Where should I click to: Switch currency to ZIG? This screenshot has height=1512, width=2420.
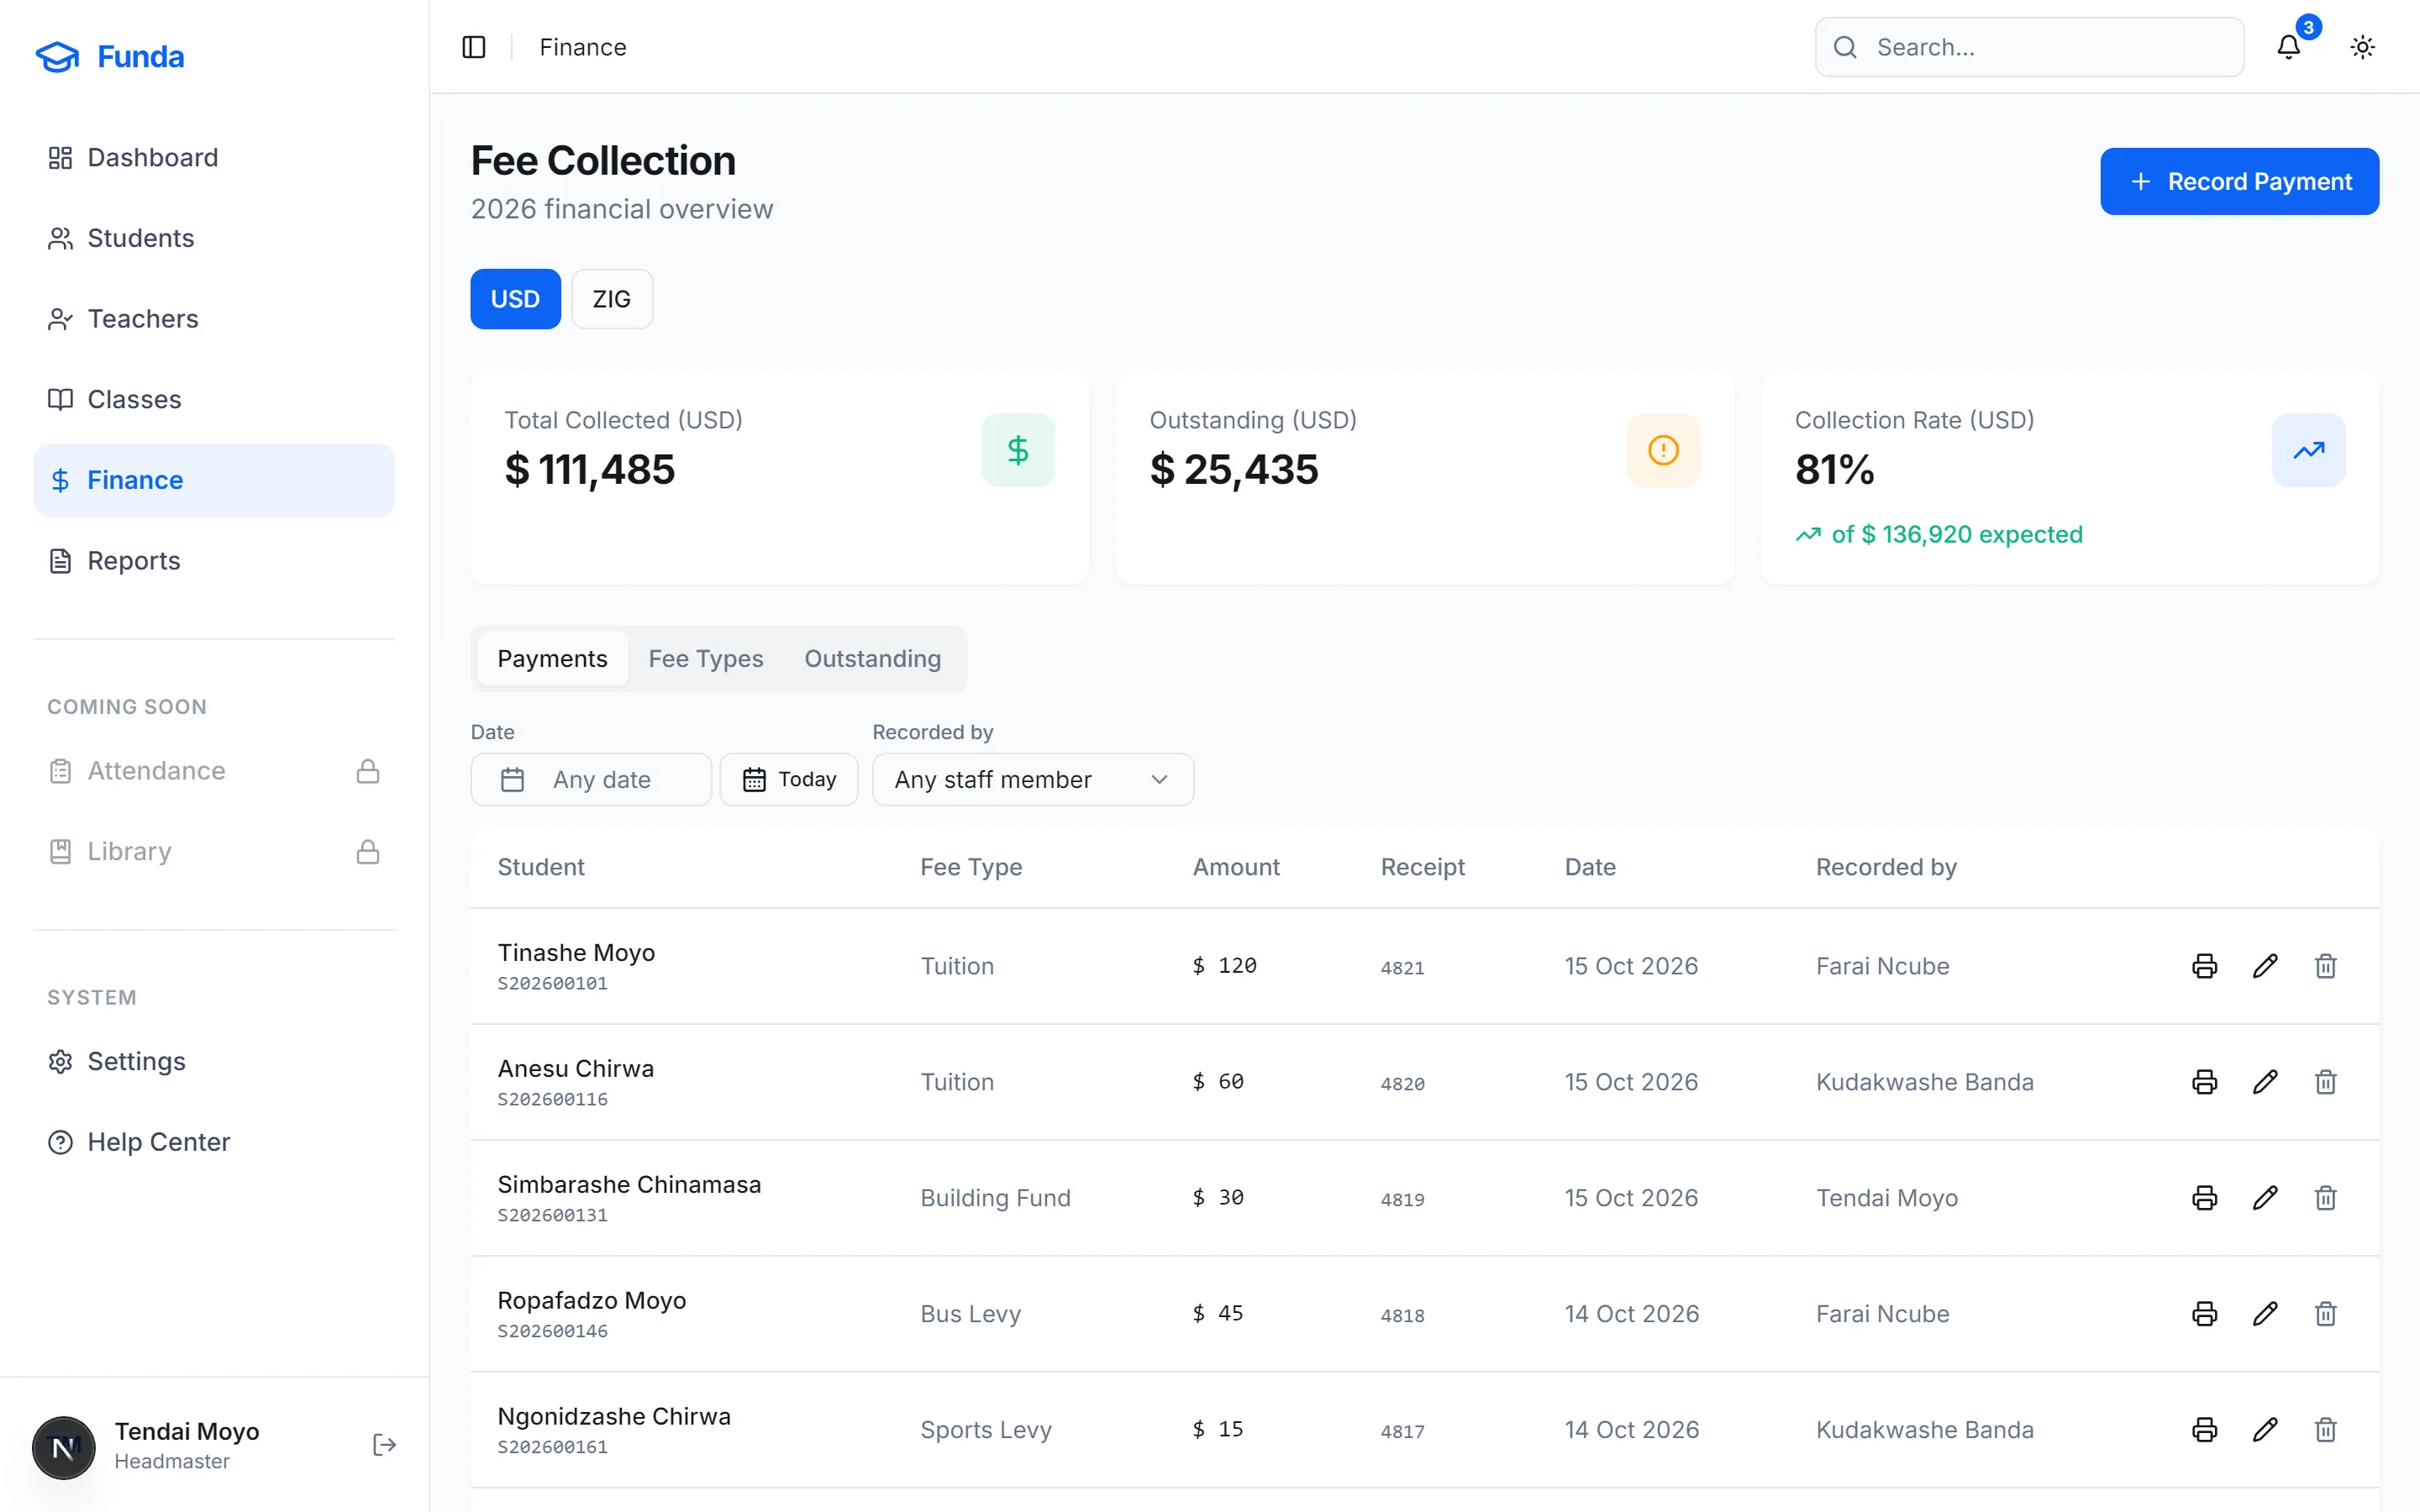pyautogui.click(x=612, y=299)
